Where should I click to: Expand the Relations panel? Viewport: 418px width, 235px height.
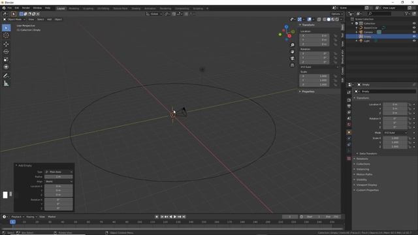coord(362,159)
